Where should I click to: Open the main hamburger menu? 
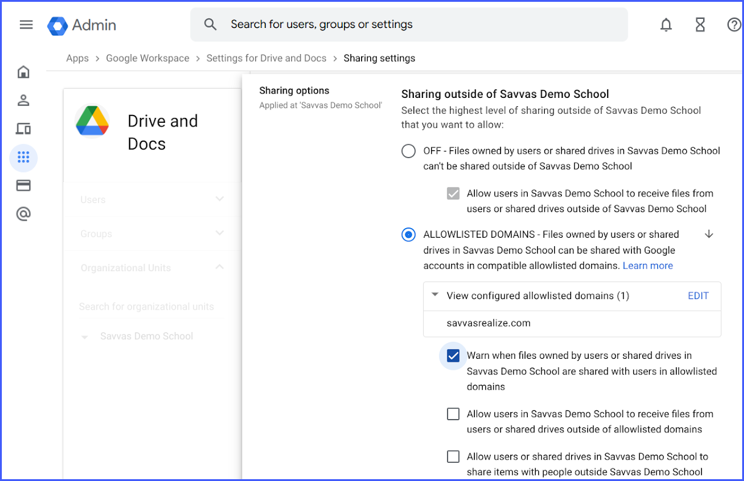click(x=26, y=24)
